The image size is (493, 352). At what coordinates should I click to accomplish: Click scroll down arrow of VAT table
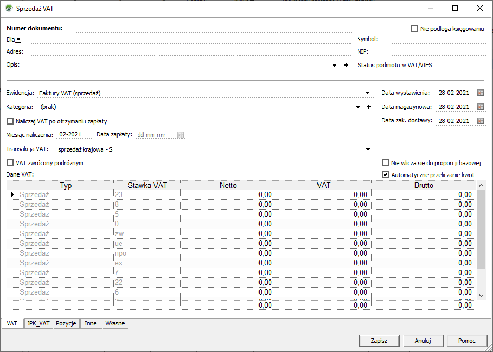click(x=482, y=295)
